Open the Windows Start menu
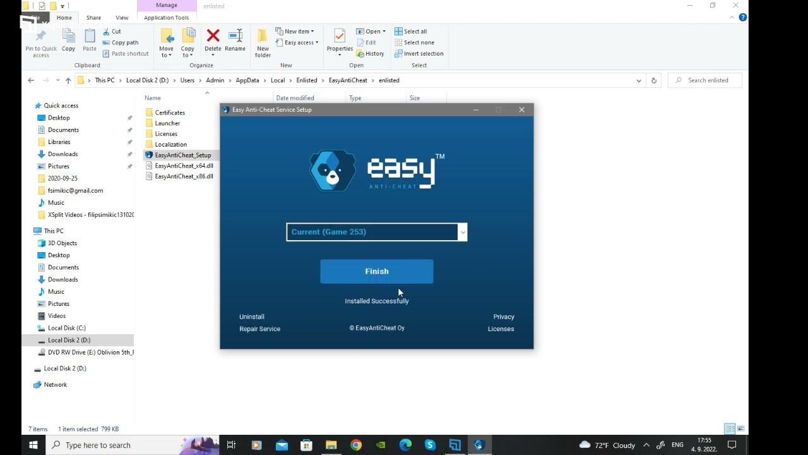The width and height of the screenshot is (808, 455). (33, 445)
